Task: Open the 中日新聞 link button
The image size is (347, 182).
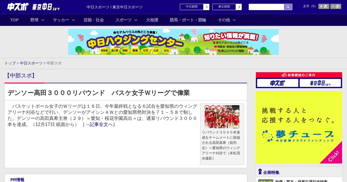Action: pos(192,7)
